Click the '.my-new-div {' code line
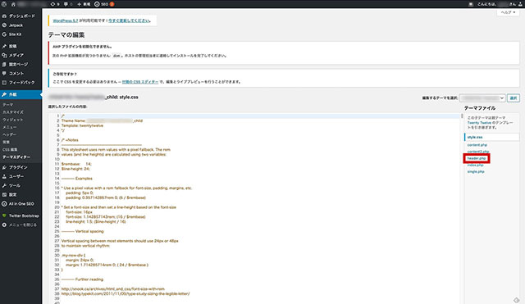Image resolution: width=525 pixels, height=304 pixels. (x=73, y=255)
